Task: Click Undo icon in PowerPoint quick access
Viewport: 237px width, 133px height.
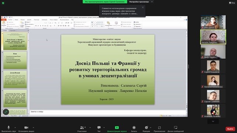Action: pyautogui.click(x=7, y=17)
